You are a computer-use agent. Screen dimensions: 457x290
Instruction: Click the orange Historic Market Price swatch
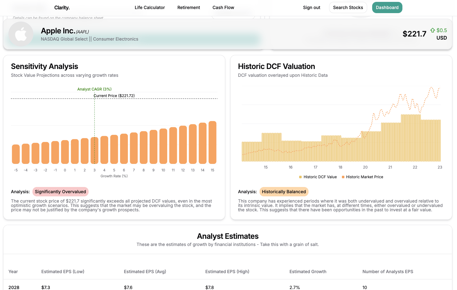pyautogui.click(x=343, y=177)
